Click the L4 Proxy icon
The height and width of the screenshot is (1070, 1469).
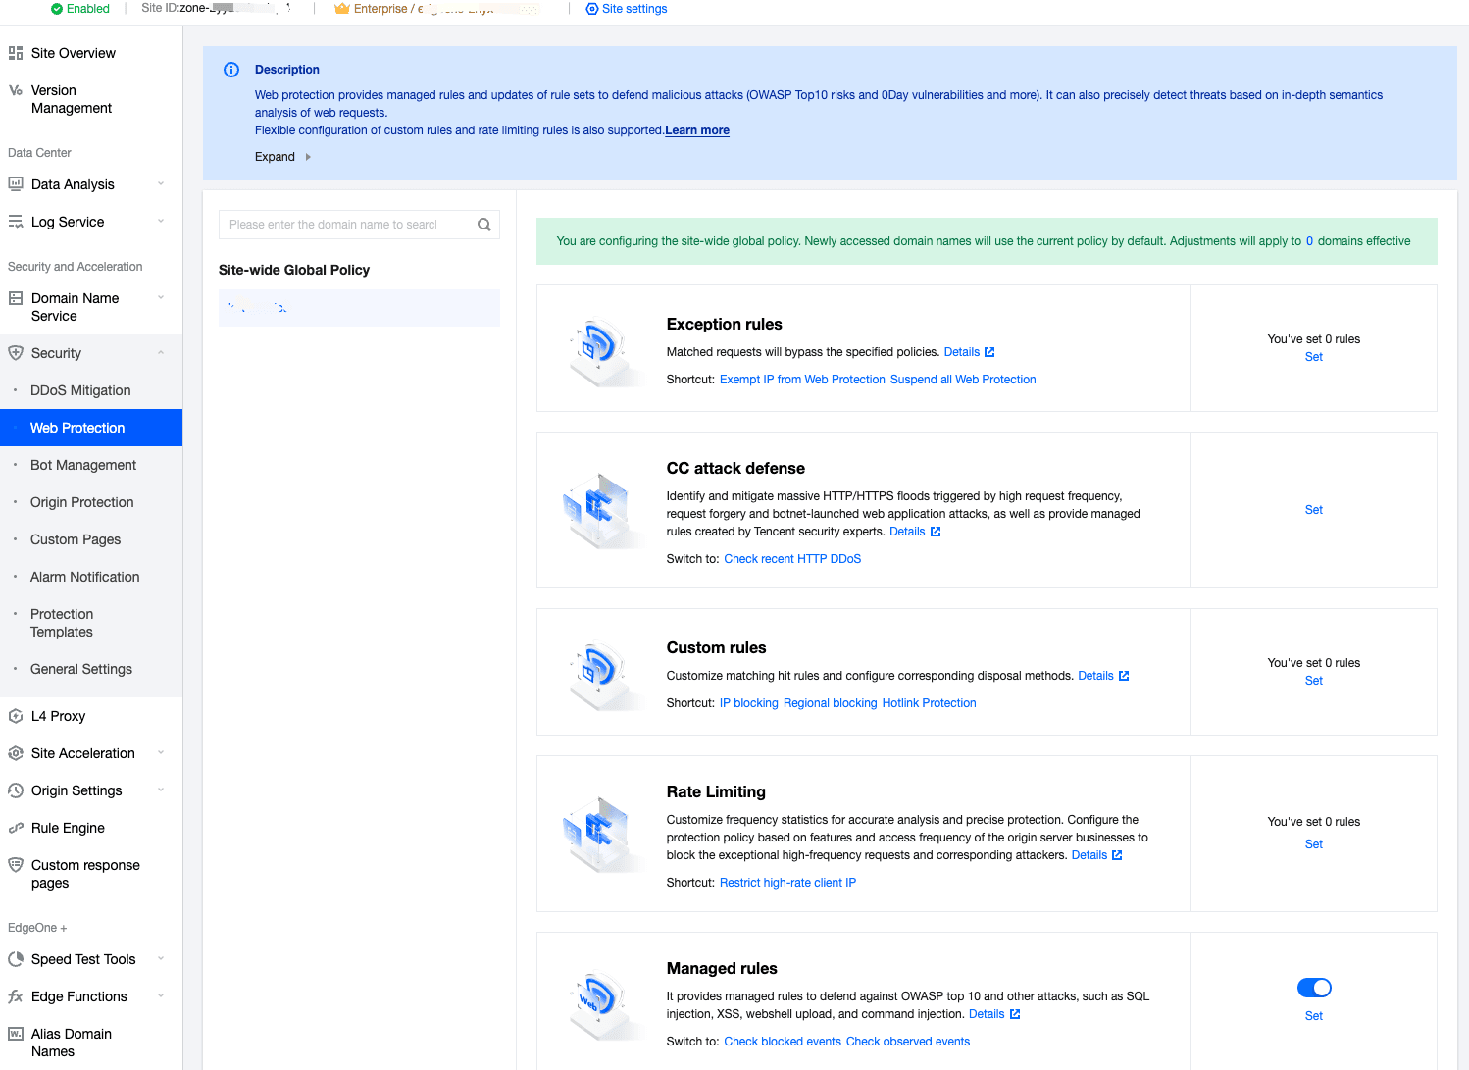16,716
